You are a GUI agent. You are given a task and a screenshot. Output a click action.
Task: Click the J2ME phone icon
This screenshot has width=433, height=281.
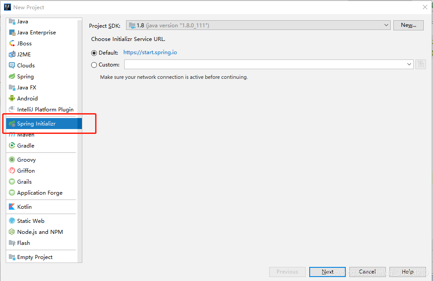[12, 54]
